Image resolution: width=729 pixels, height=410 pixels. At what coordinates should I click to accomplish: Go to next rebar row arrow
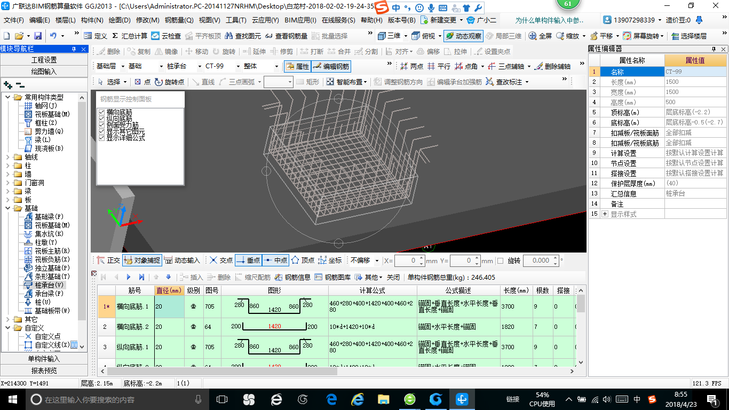(129, 277)
